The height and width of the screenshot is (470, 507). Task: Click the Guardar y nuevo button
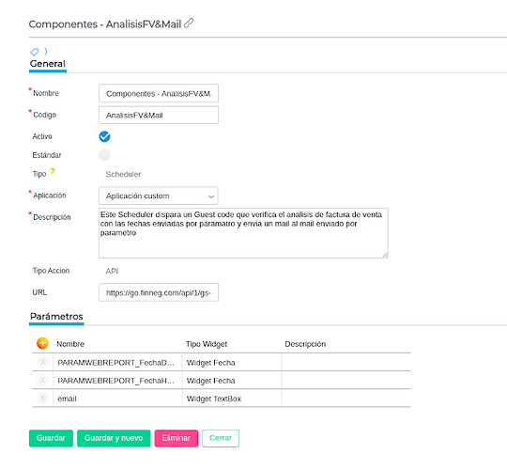click(x=114, y=438)
